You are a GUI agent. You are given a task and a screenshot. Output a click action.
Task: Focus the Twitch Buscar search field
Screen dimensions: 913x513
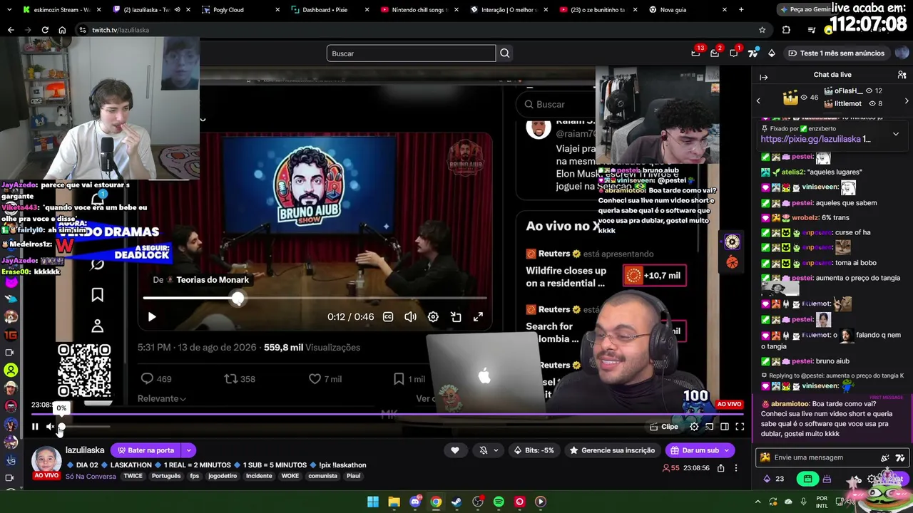coord(411,53)
